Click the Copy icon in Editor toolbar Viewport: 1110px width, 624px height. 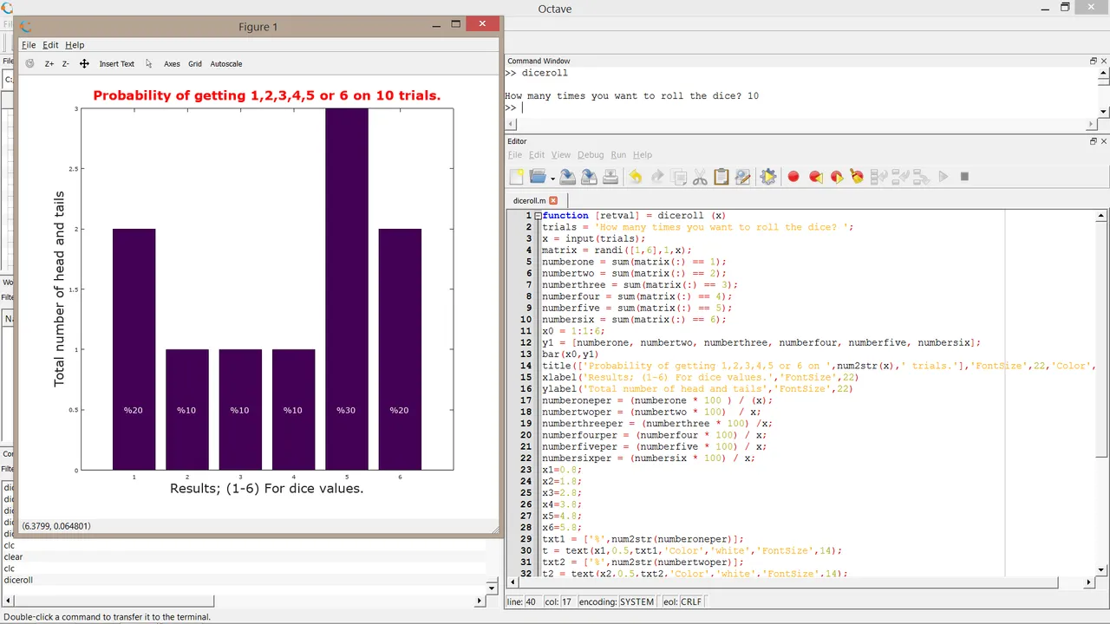pyautogui.click(x=679, y=177)
